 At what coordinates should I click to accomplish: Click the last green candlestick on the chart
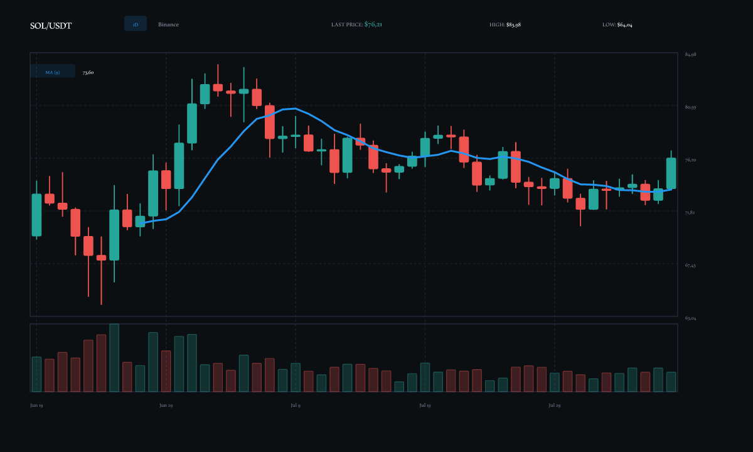671,173
